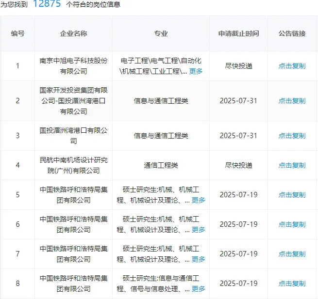The width and height of the screenshot is (318, 299).
Task: Copy announcement link for row 4
Action: [x=292, y=165]
